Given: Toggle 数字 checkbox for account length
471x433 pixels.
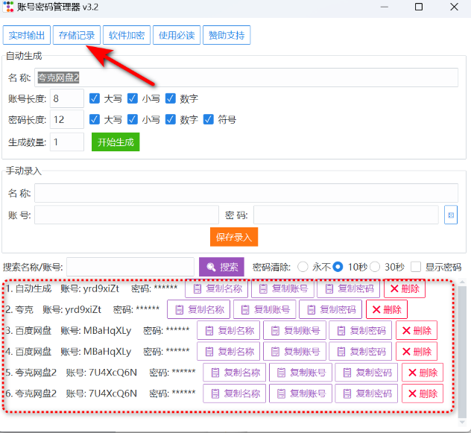Looking at the screenshot, I should coord(171,98).
